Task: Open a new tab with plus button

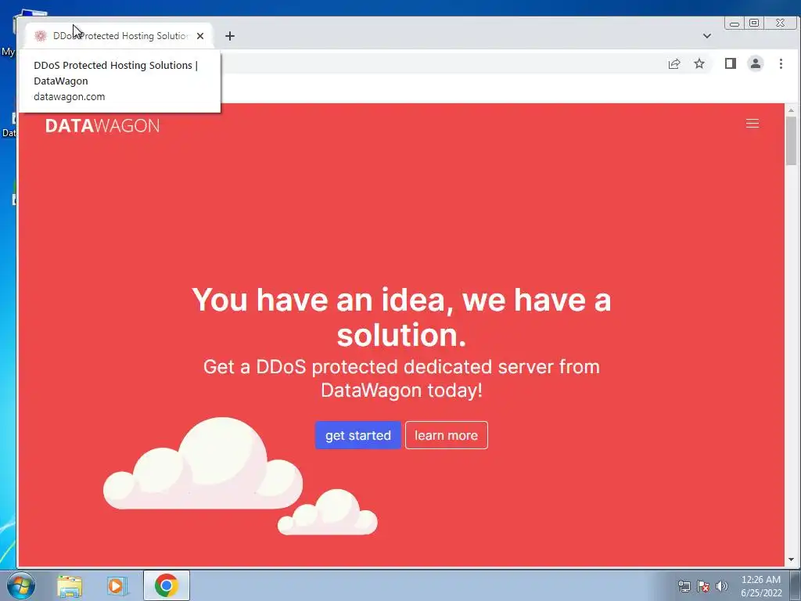Action: 230,36
